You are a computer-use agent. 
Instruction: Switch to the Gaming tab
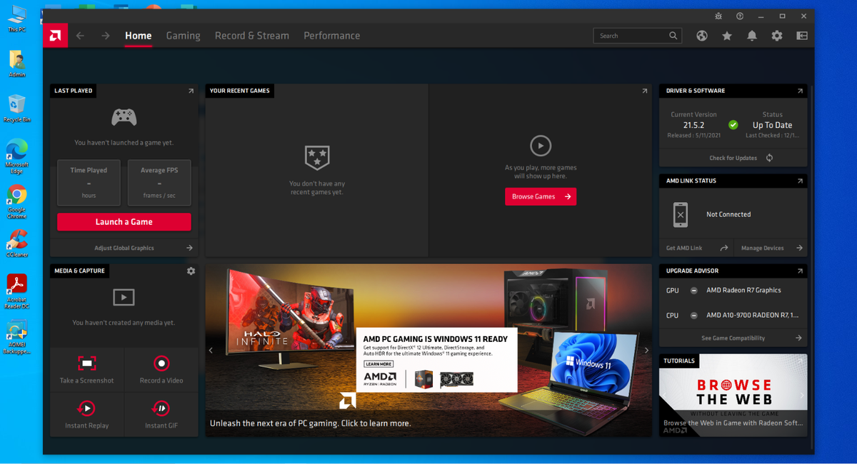[x=183, y=36]
